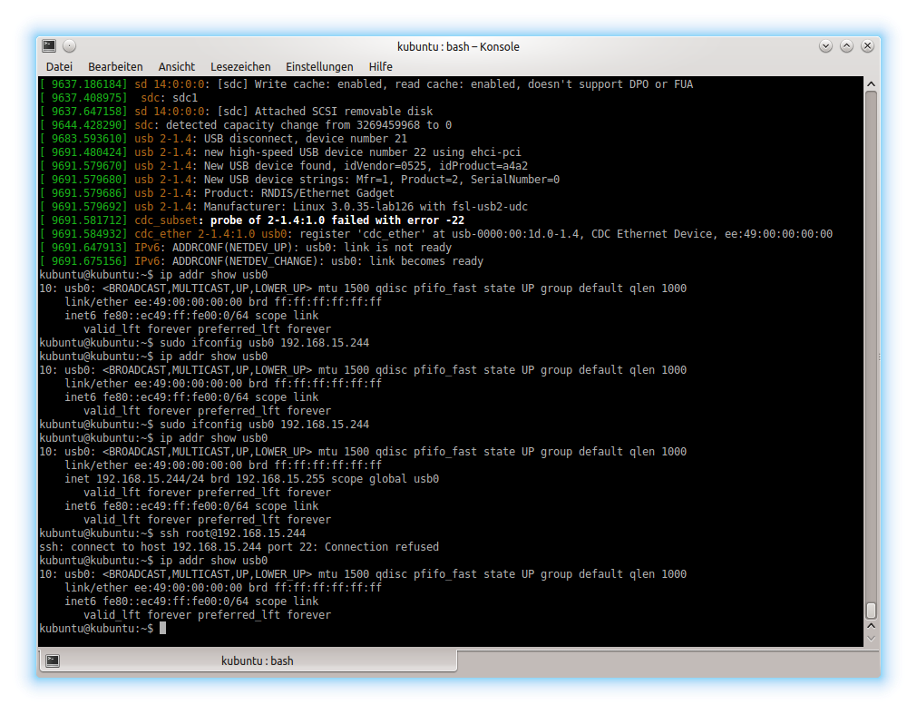Open the Einstellungen menu
The width and height of the screenshot is (917, 714).
pos(319,66)
